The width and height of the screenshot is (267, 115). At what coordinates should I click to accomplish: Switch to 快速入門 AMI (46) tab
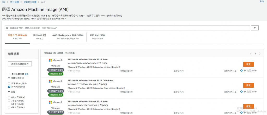(x=17, y=37)
